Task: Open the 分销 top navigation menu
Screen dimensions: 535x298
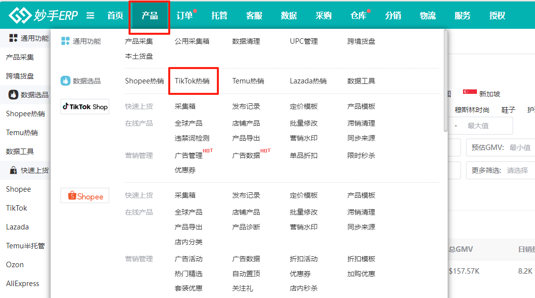Action: (393, 15)
